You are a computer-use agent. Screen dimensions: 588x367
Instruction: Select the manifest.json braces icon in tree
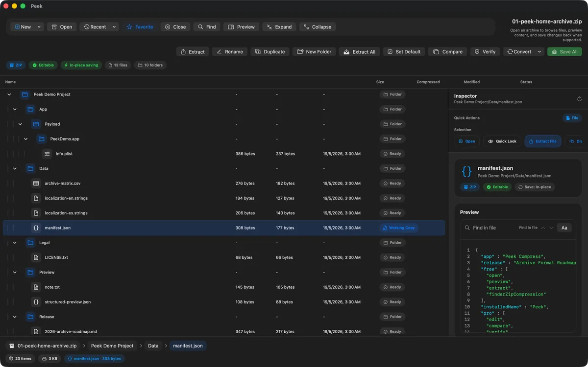point(36,228)
